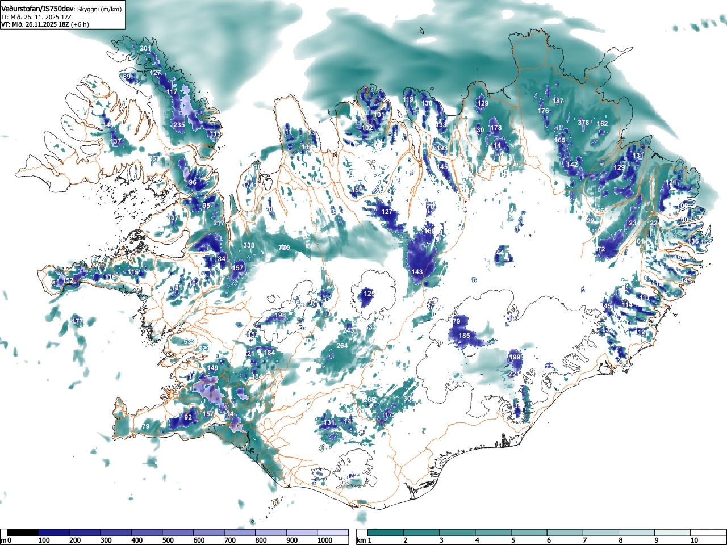Click the value 92 on Reykjanes
Screen dimensions: 727x545
click(x=188, y=417)
